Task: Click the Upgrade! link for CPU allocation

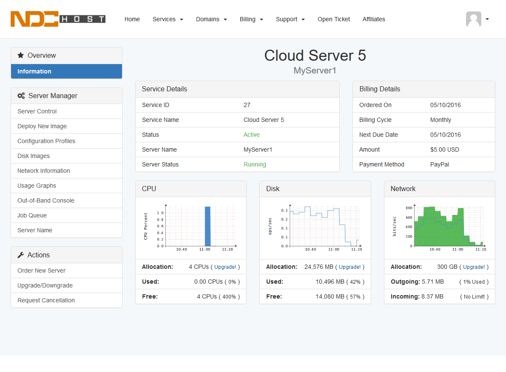Action: pos(226,267)
